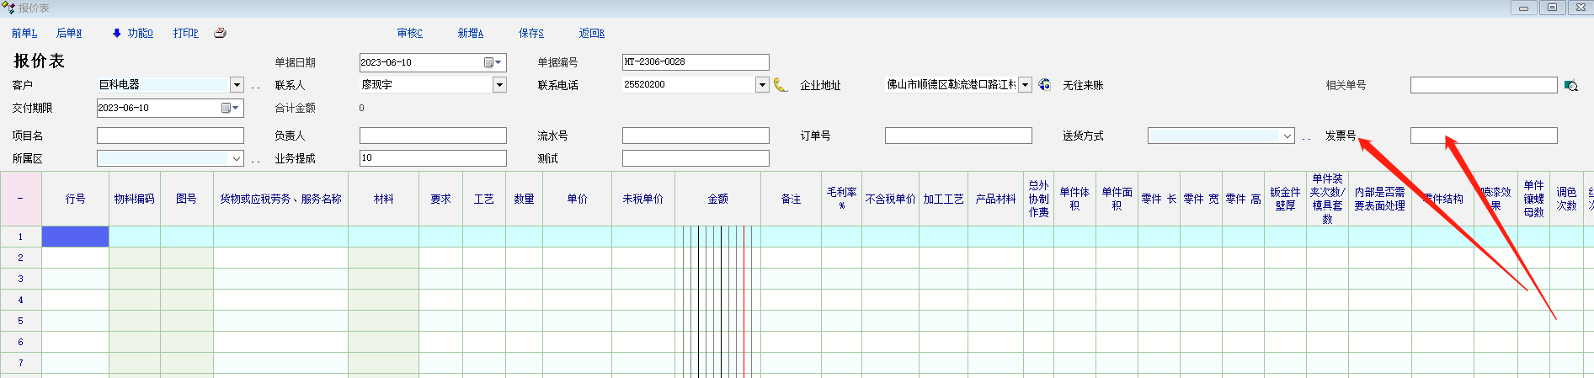
Task: Click the blue down-arrow 功能 icon
Action: 116,34
